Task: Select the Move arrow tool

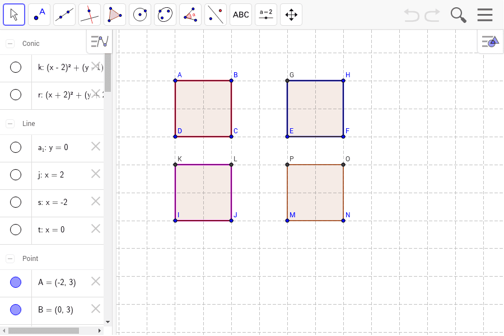Action: point(14,15)
